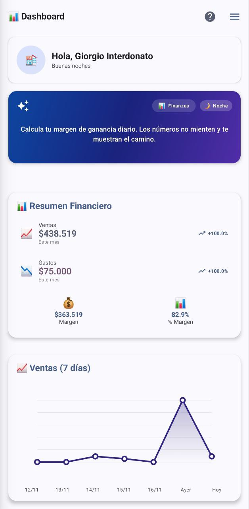
Task: Click the money bag Margen icon
Action: (x=68, y=303)
